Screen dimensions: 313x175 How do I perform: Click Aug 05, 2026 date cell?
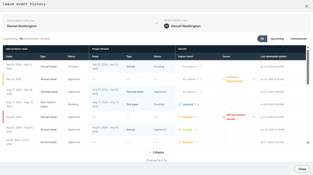(x=14, y=117)
